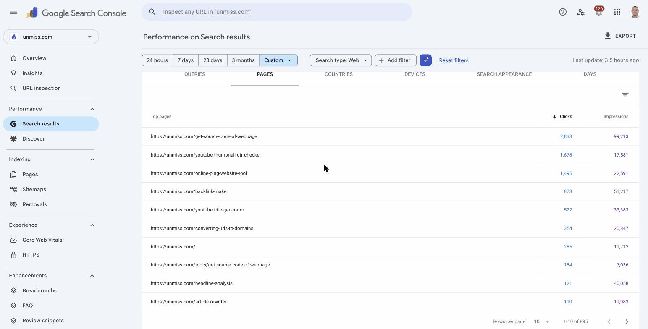Image resolution: width=648 pixels, height=329 pixels.
Task: Open users and settings icon
Action: click(x=581, y=12)
